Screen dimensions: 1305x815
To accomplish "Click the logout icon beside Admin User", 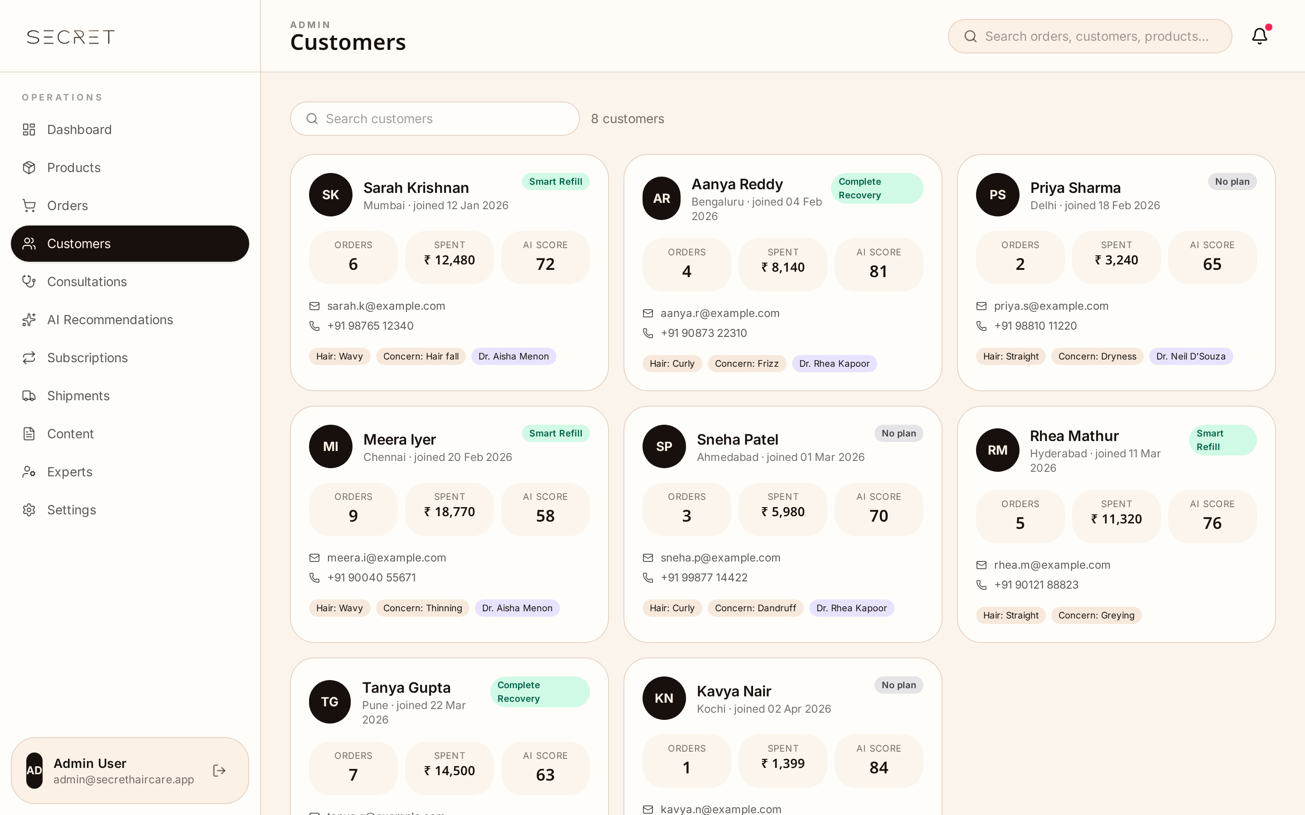I will click(219, 771).
